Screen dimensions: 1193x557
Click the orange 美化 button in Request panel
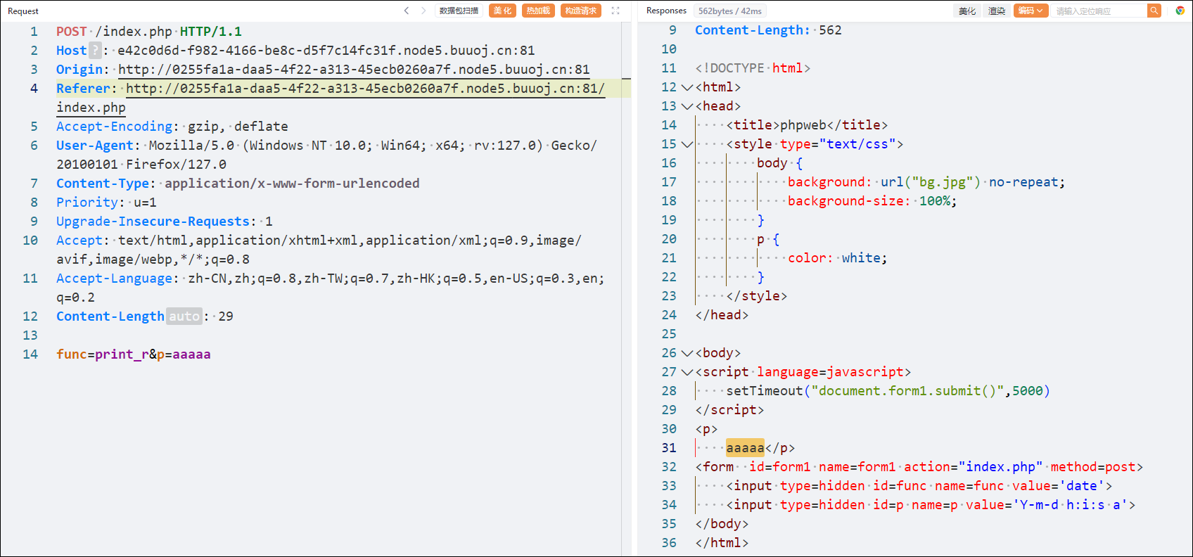coord(502,11)
